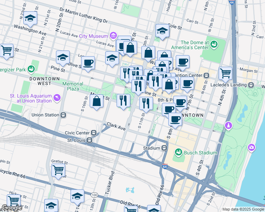The height and width of the screenshot is (212, 265).
Task: Select the Stadium metro station icon
Action: click(x=164, y=148)
